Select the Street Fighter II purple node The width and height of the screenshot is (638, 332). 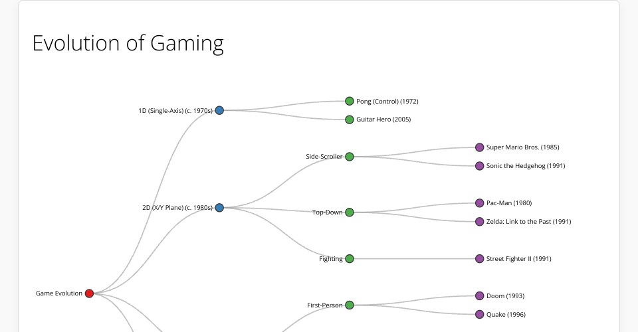tap(479, 259)
